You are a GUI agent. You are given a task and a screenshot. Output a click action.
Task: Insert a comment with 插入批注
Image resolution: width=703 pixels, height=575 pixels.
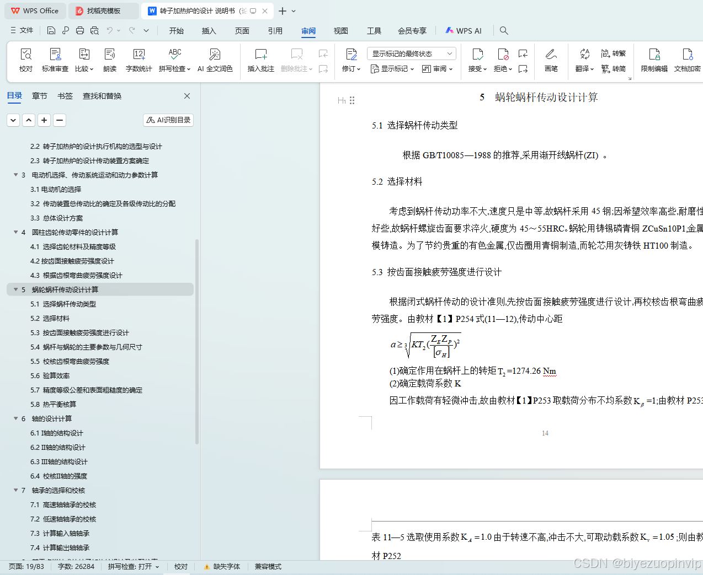261,60
